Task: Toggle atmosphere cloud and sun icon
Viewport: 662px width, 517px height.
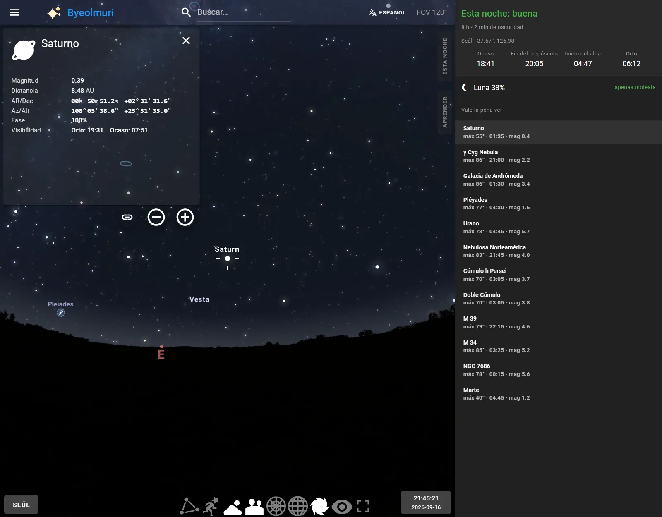Action: click(233, 507)
